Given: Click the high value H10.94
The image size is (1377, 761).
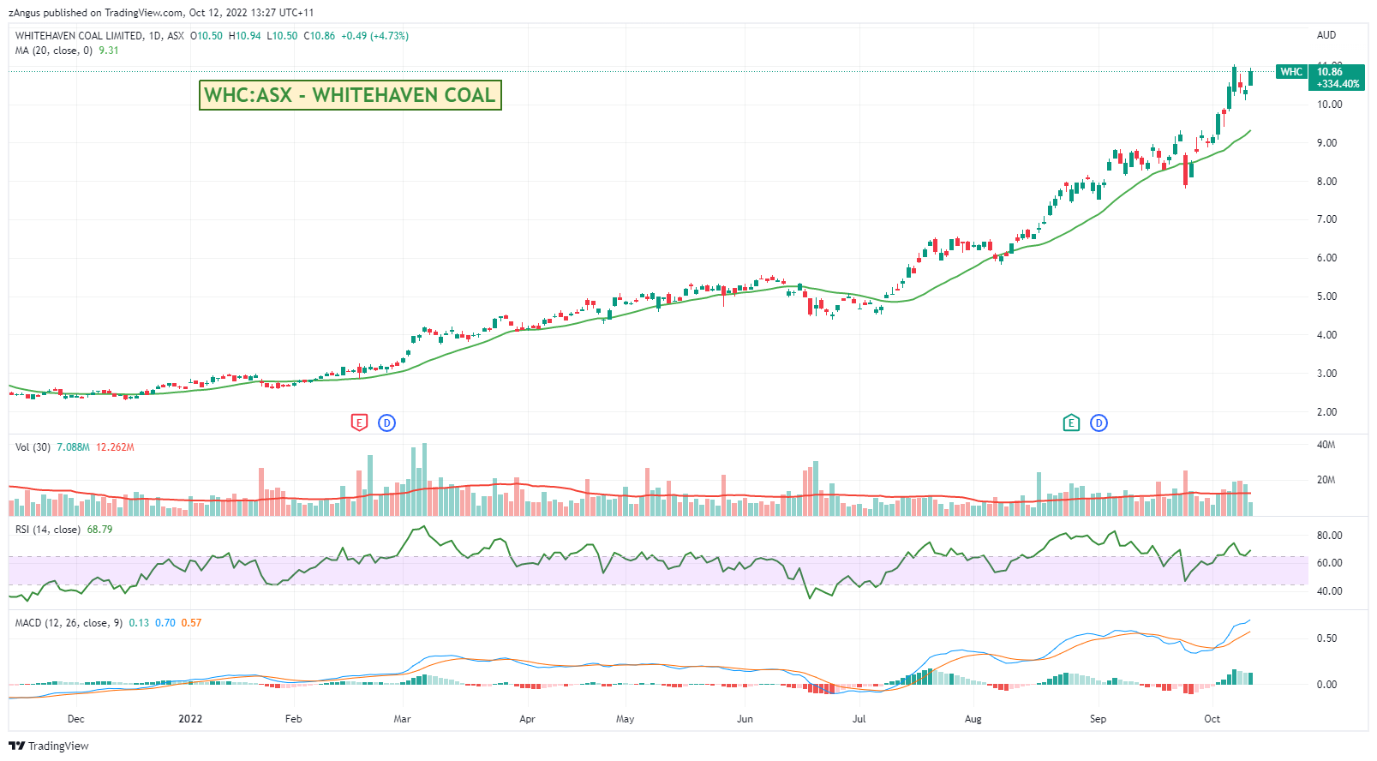Looking at the screenshot, I should [x=245, y=36].
